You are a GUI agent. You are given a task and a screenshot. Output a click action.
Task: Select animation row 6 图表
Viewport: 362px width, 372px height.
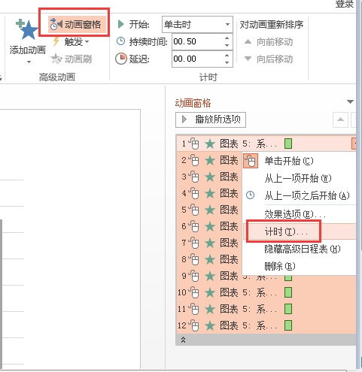209,227
